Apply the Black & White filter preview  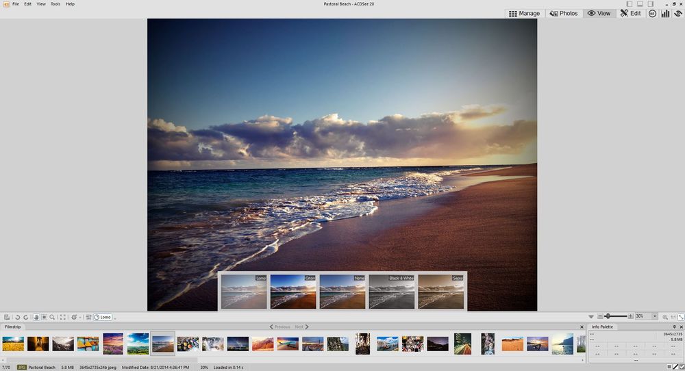click(392, 292)
